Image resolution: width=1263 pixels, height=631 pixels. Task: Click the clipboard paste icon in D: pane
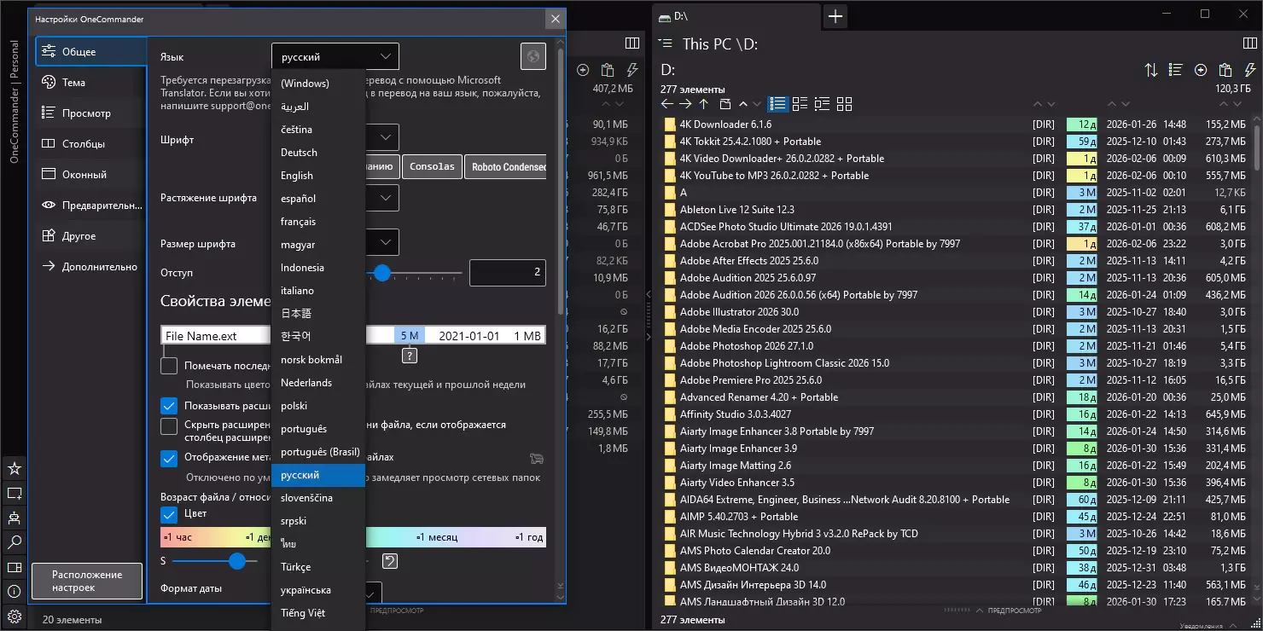1225,70
